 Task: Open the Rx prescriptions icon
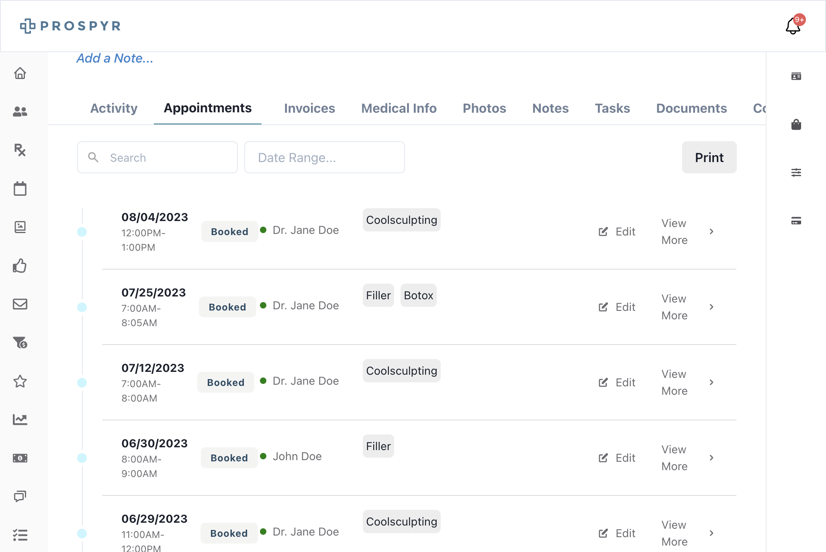coord(20,150)
